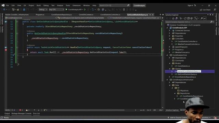The image size is (219, 123).
Task: Open the File menu
Action: click(8, 5)
